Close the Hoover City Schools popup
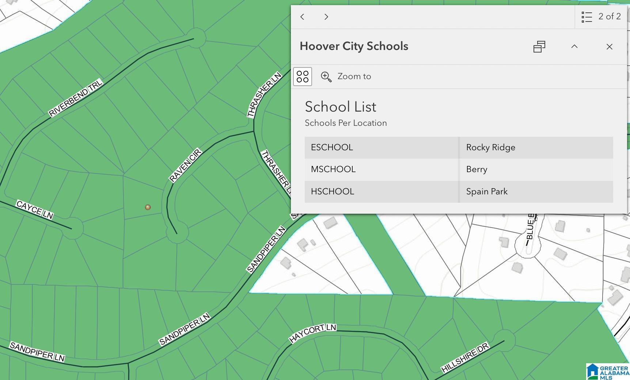630x380 pixels. [x=609, y=47]
